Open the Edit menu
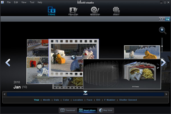This screenshot has width=171, height=114. pyautogui.click(x=16, y=2)
